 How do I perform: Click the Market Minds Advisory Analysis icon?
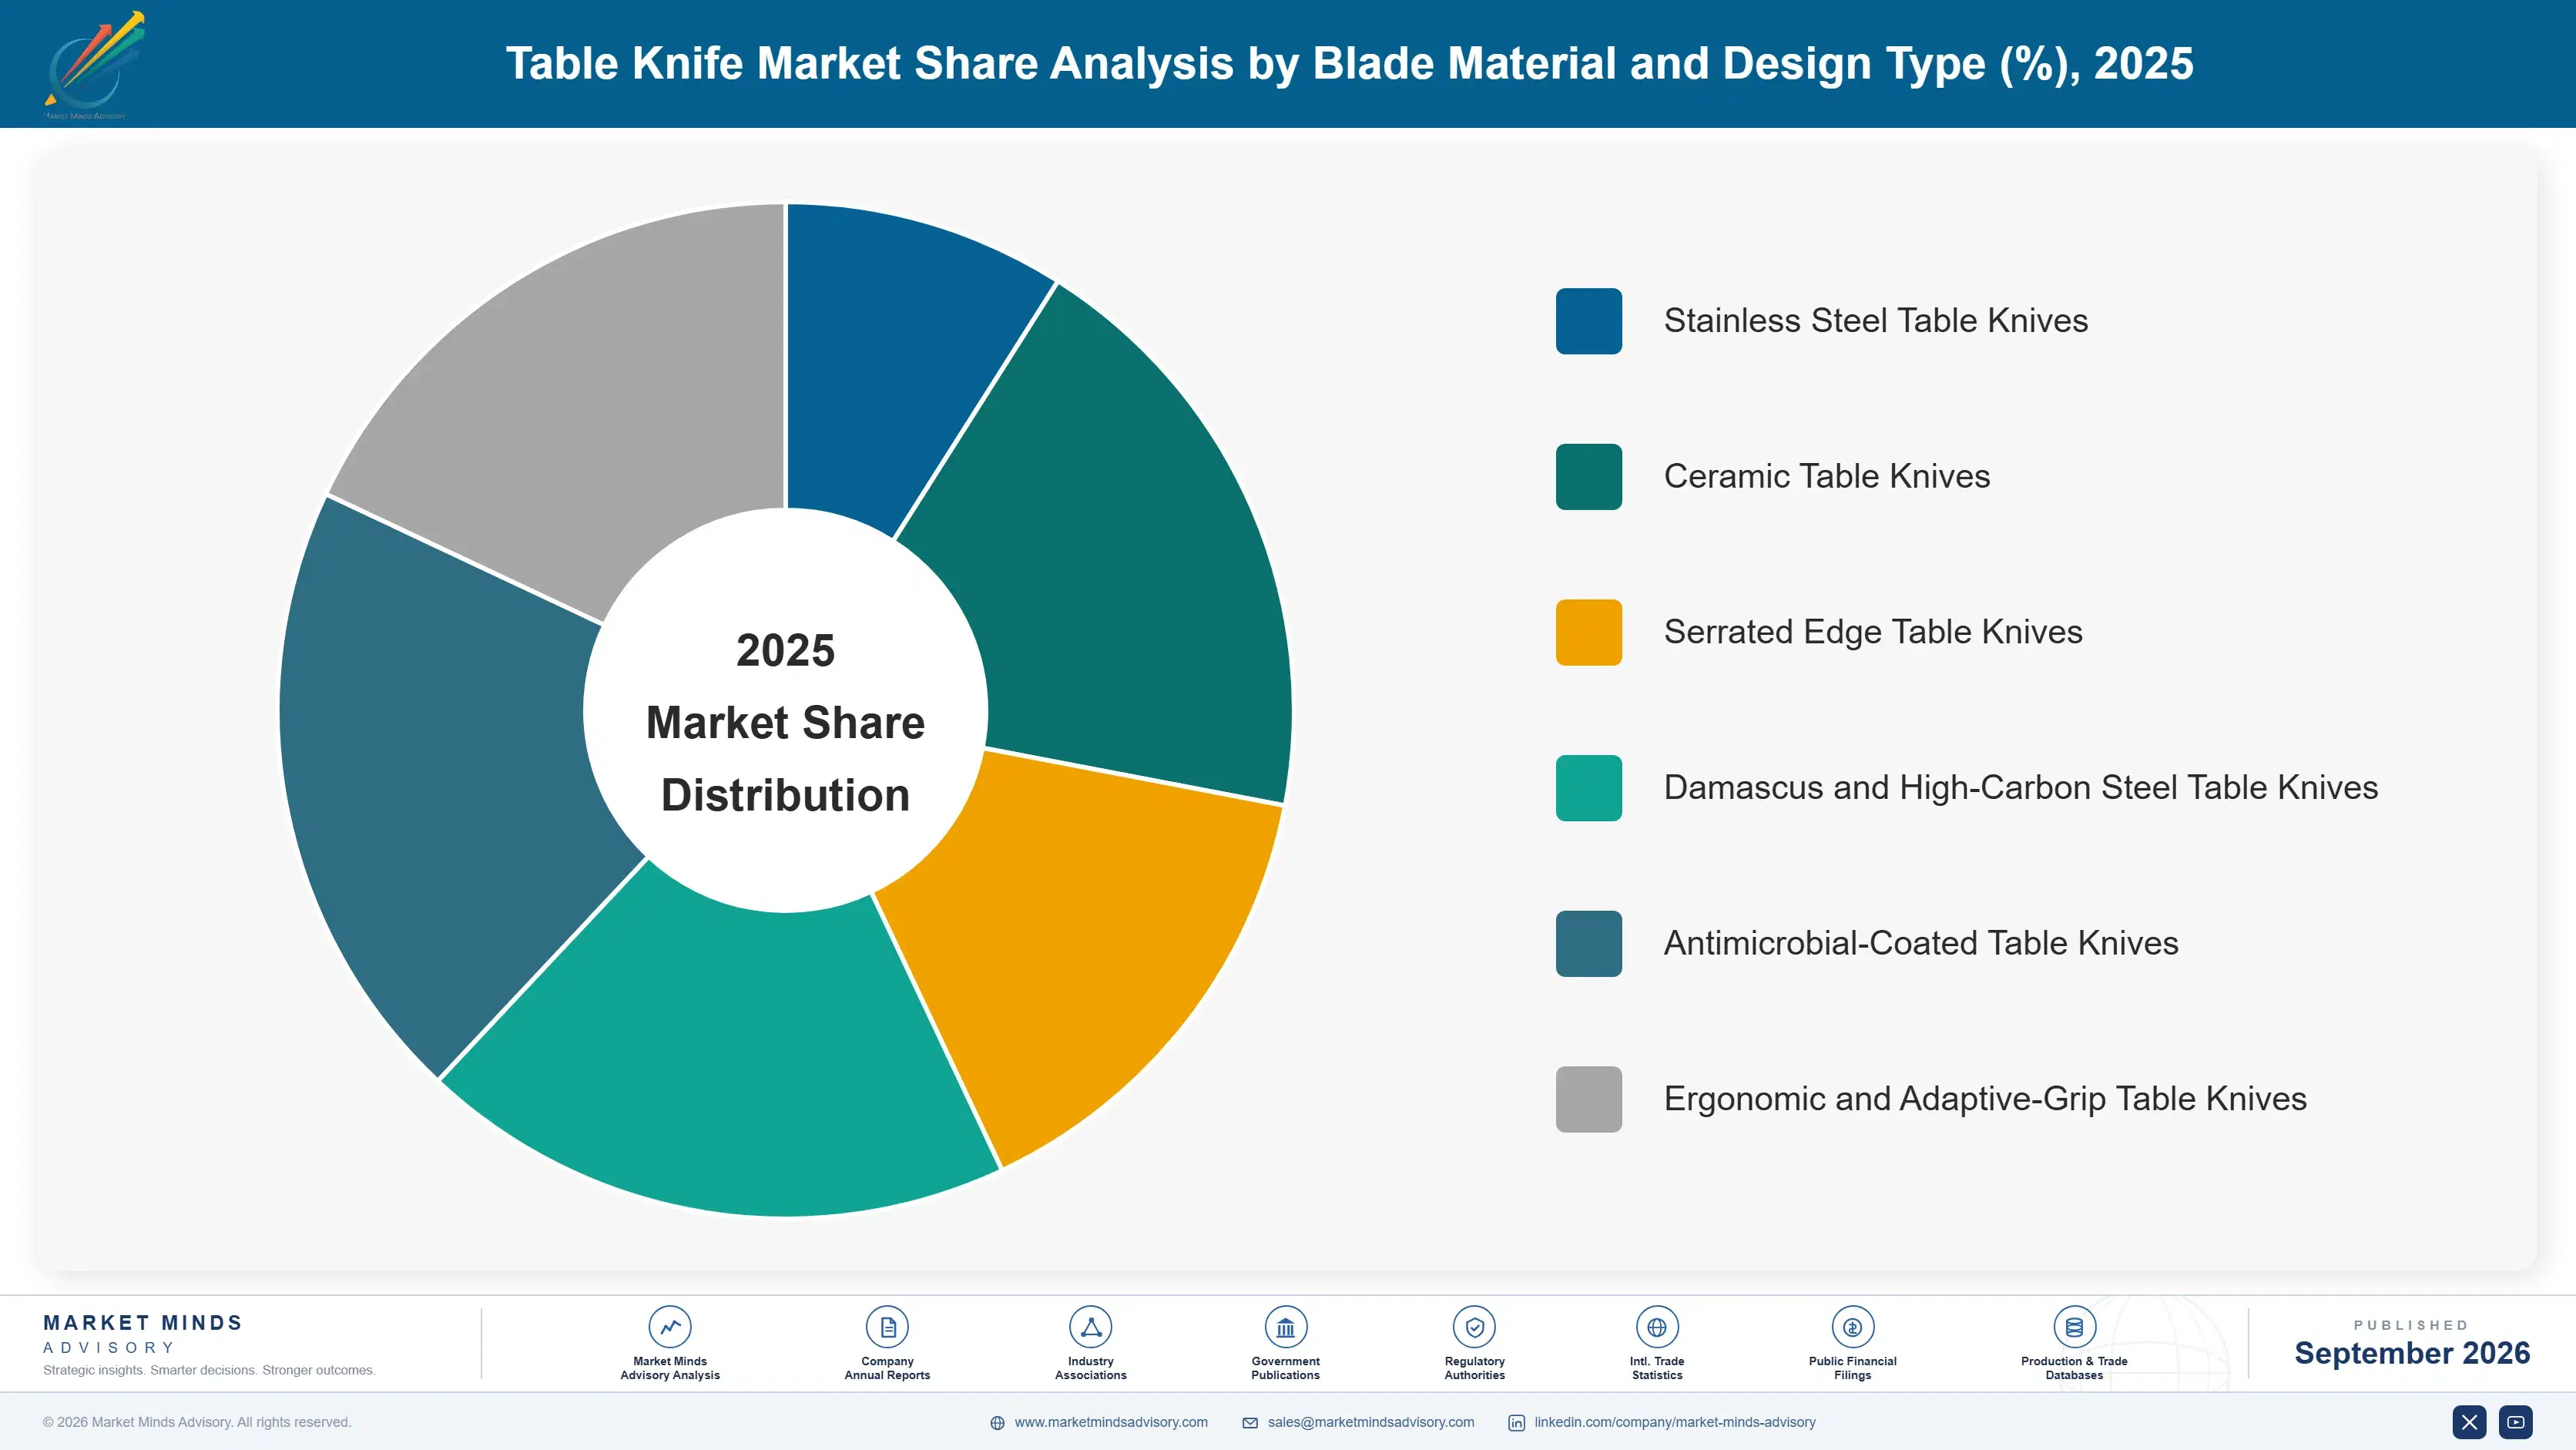coord(670,1327)
